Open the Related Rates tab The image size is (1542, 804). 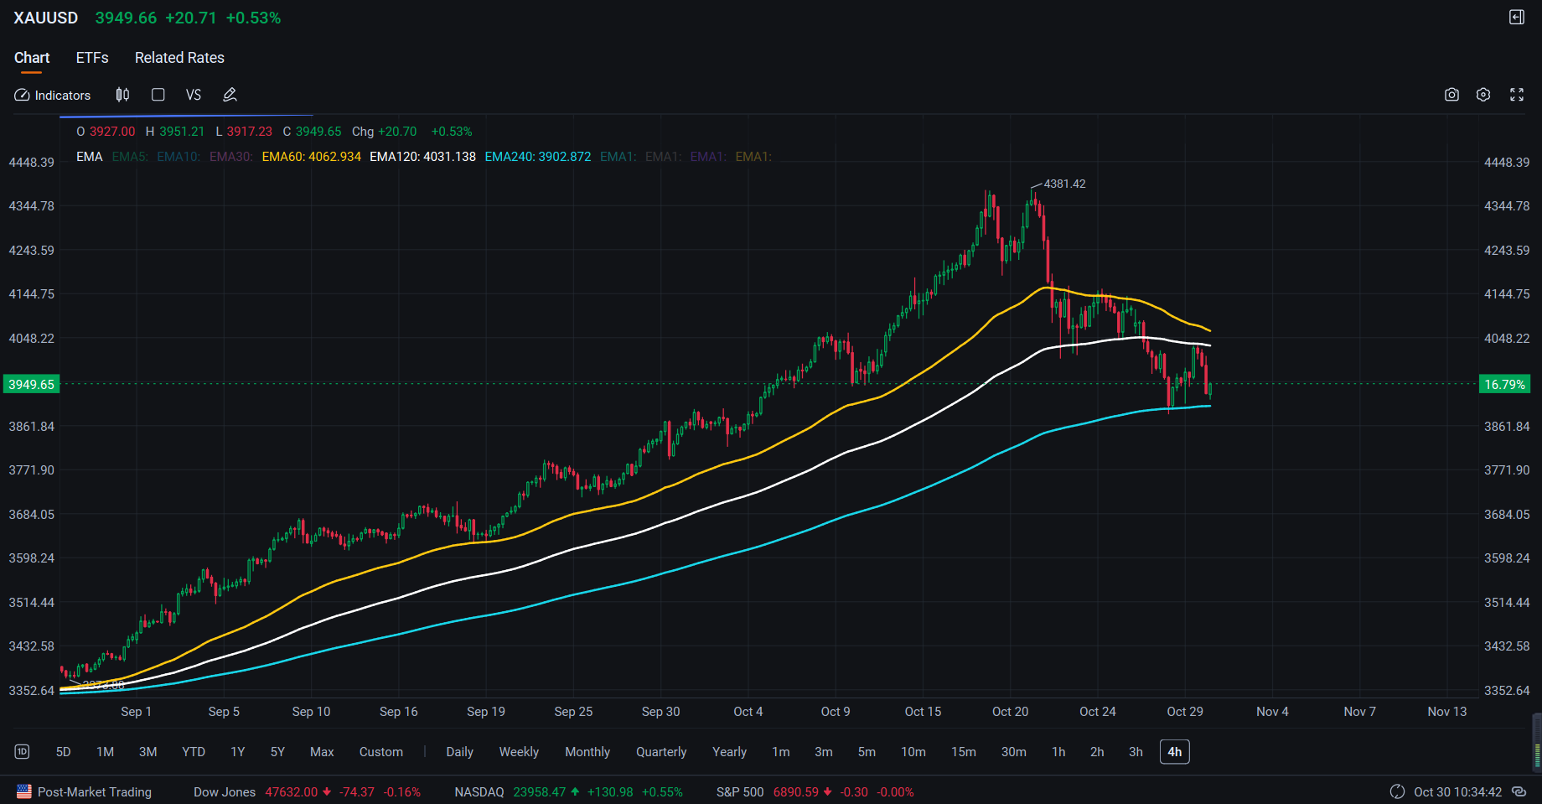179,57
